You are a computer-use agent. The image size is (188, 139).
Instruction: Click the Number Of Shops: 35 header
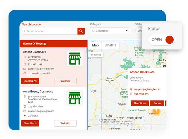coord(53,44)
